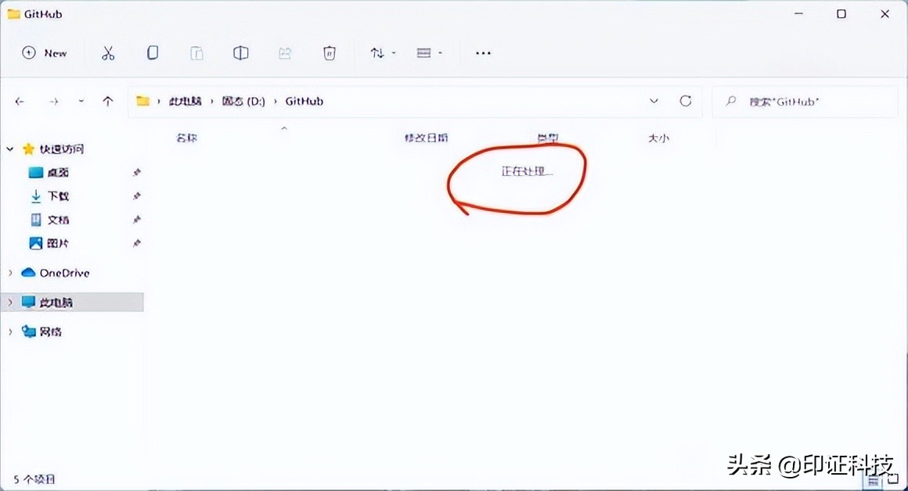Unpin 文档 from Quick access
The width and height of the screenshot is (908, 491).
point(137,220)
